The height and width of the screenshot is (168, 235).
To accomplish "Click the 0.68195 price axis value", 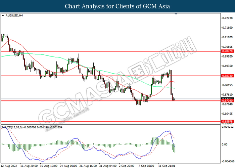I will tap(228, 85).
